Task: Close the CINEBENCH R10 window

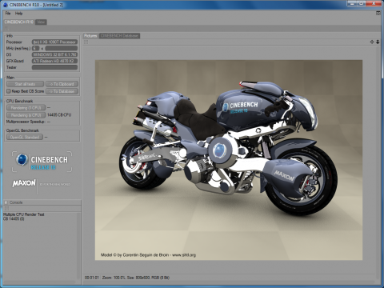Action: click(x=374, y=3)
